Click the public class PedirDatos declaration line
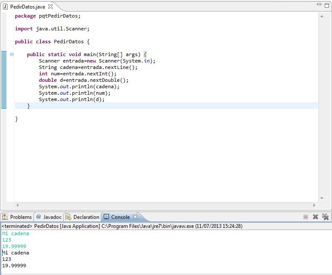Viewport: 332px width, 275px height. (52, 42)
